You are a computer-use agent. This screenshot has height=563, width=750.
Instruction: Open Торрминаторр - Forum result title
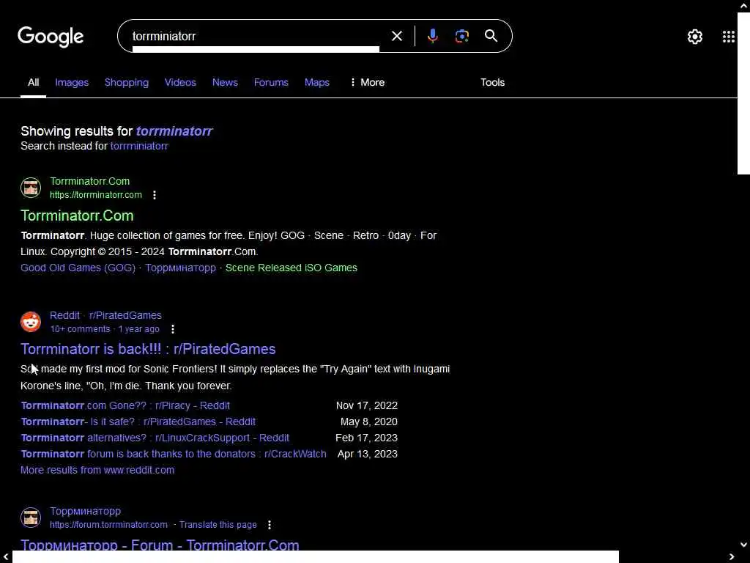pos(160,545)
